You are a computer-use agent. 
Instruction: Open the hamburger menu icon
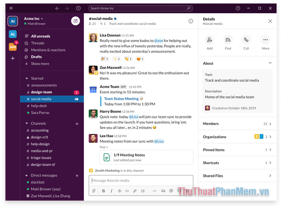pos(11,8)
